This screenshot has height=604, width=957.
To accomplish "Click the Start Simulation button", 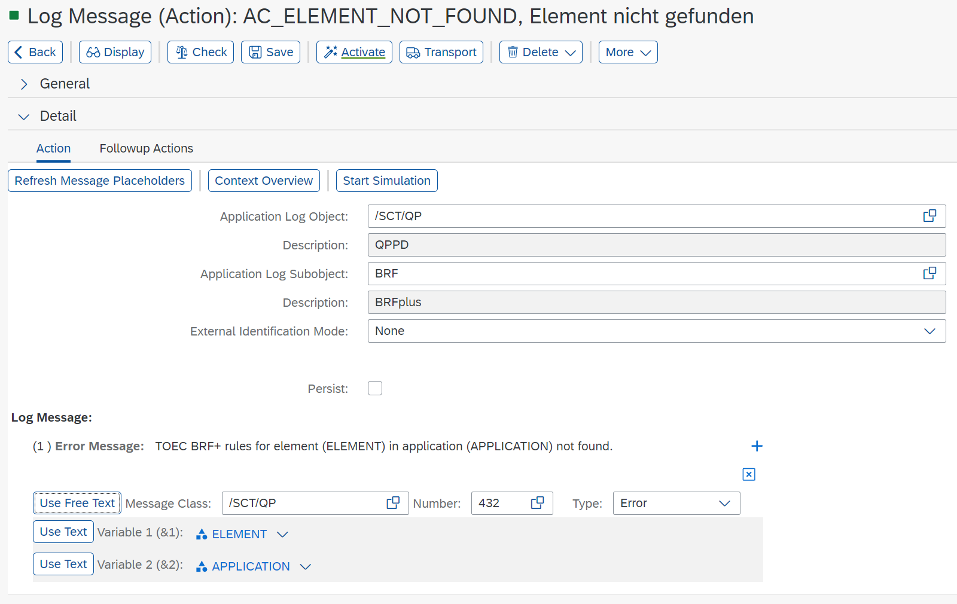I will tap(386, 181).
